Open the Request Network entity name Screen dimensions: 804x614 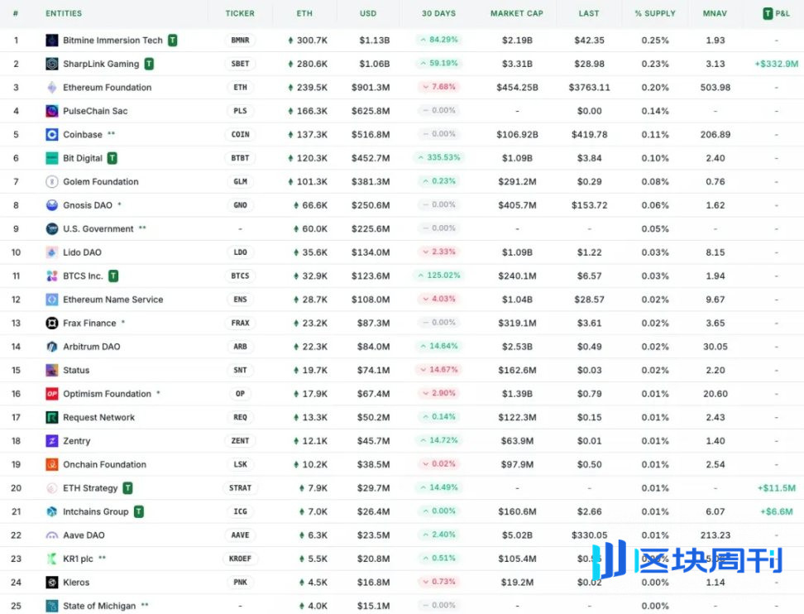[x=98, y=418]
